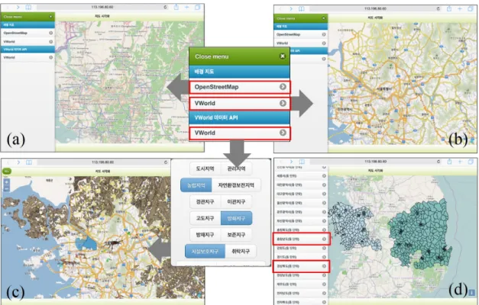Open tabs overview icon in panel (a) browser

(x=198, y=7)
